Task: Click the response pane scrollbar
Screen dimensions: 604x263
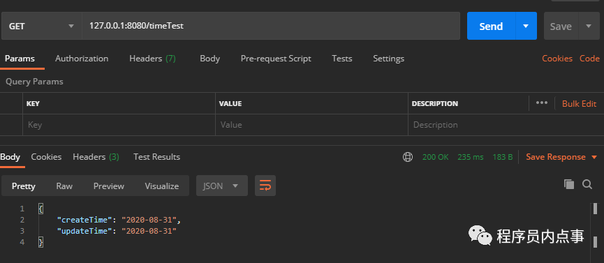Action: tap(595, 232)
